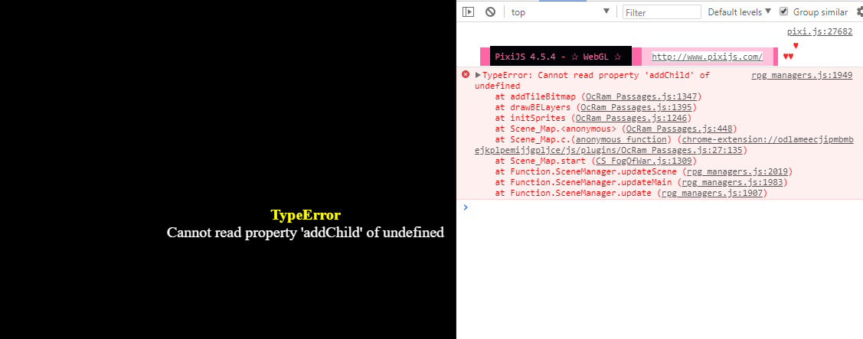
Task: Open the chrome-extension OcRam_Passages.js:27:135 link
Action: (x=665, y=145)
